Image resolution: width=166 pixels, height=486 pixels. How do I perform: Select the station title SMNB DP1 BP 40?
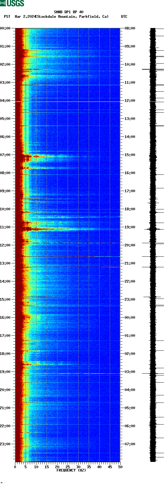tap(69, 12)
